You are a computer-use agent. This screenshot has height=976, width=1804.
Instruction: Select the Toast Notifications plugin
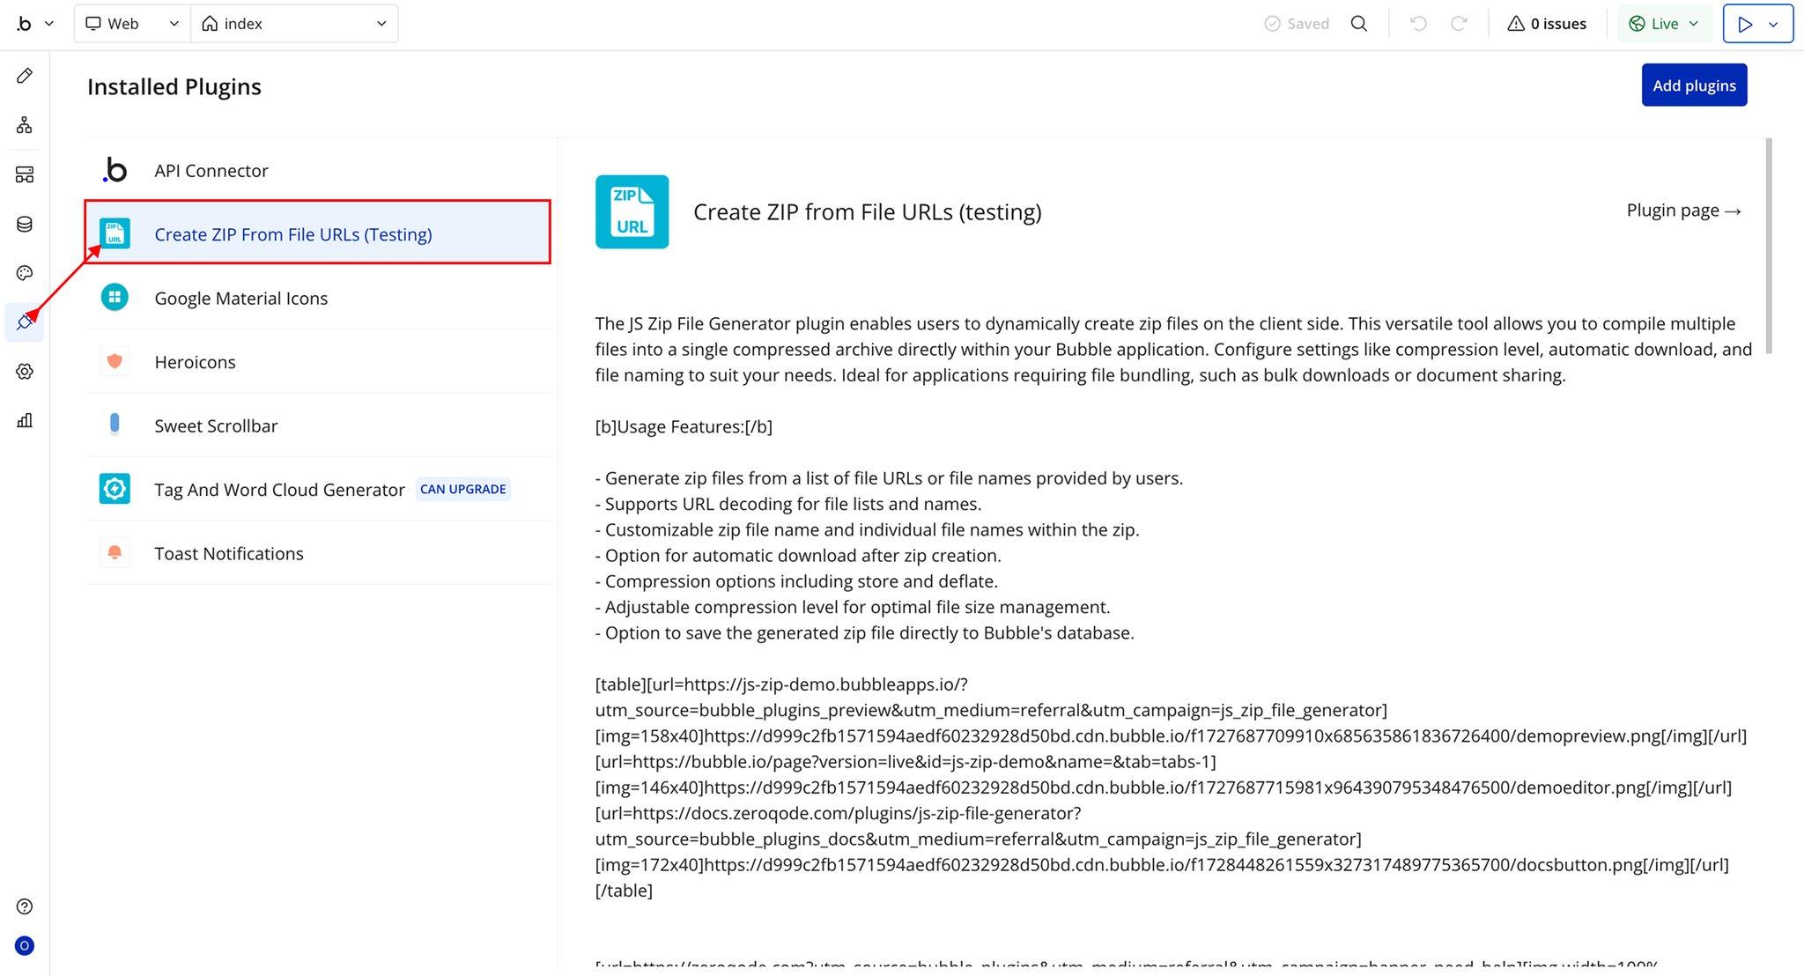coord(229,554)
